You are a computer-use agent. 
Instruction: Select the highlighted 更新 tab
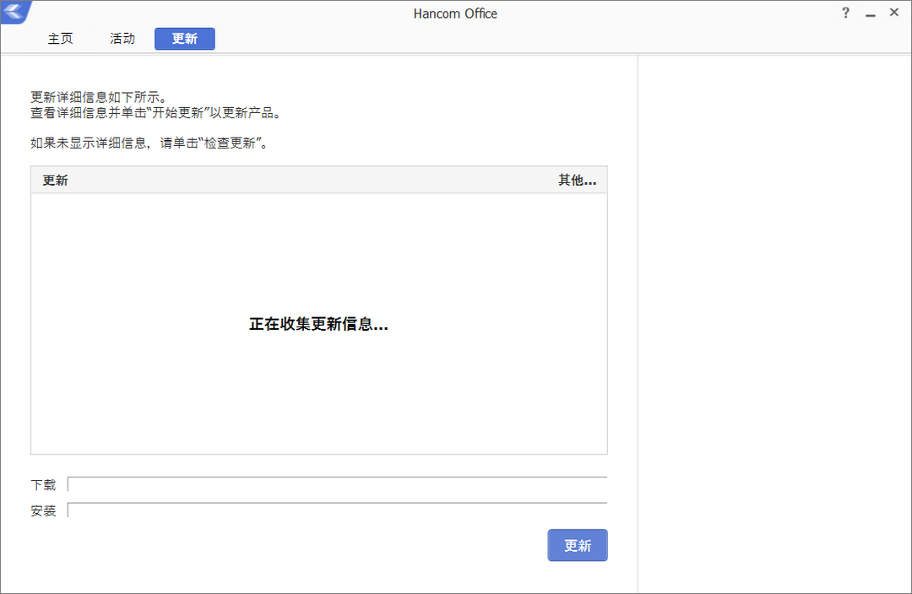[x=184, y=39]
